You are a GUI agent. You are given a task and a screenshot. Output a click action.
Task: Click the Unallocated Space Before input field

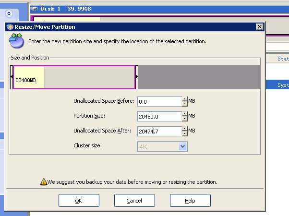tap(159, 102)
